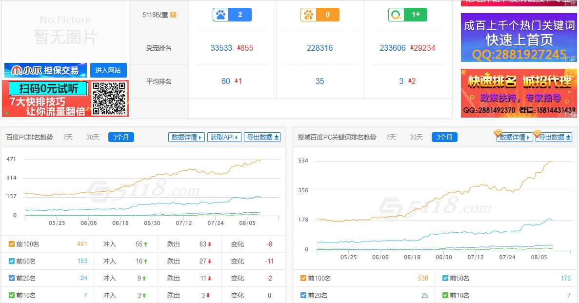Open the 成百上千个热门关键词 ad banner
The width and height of the screenshot is (579, 303).
point(519,38)
